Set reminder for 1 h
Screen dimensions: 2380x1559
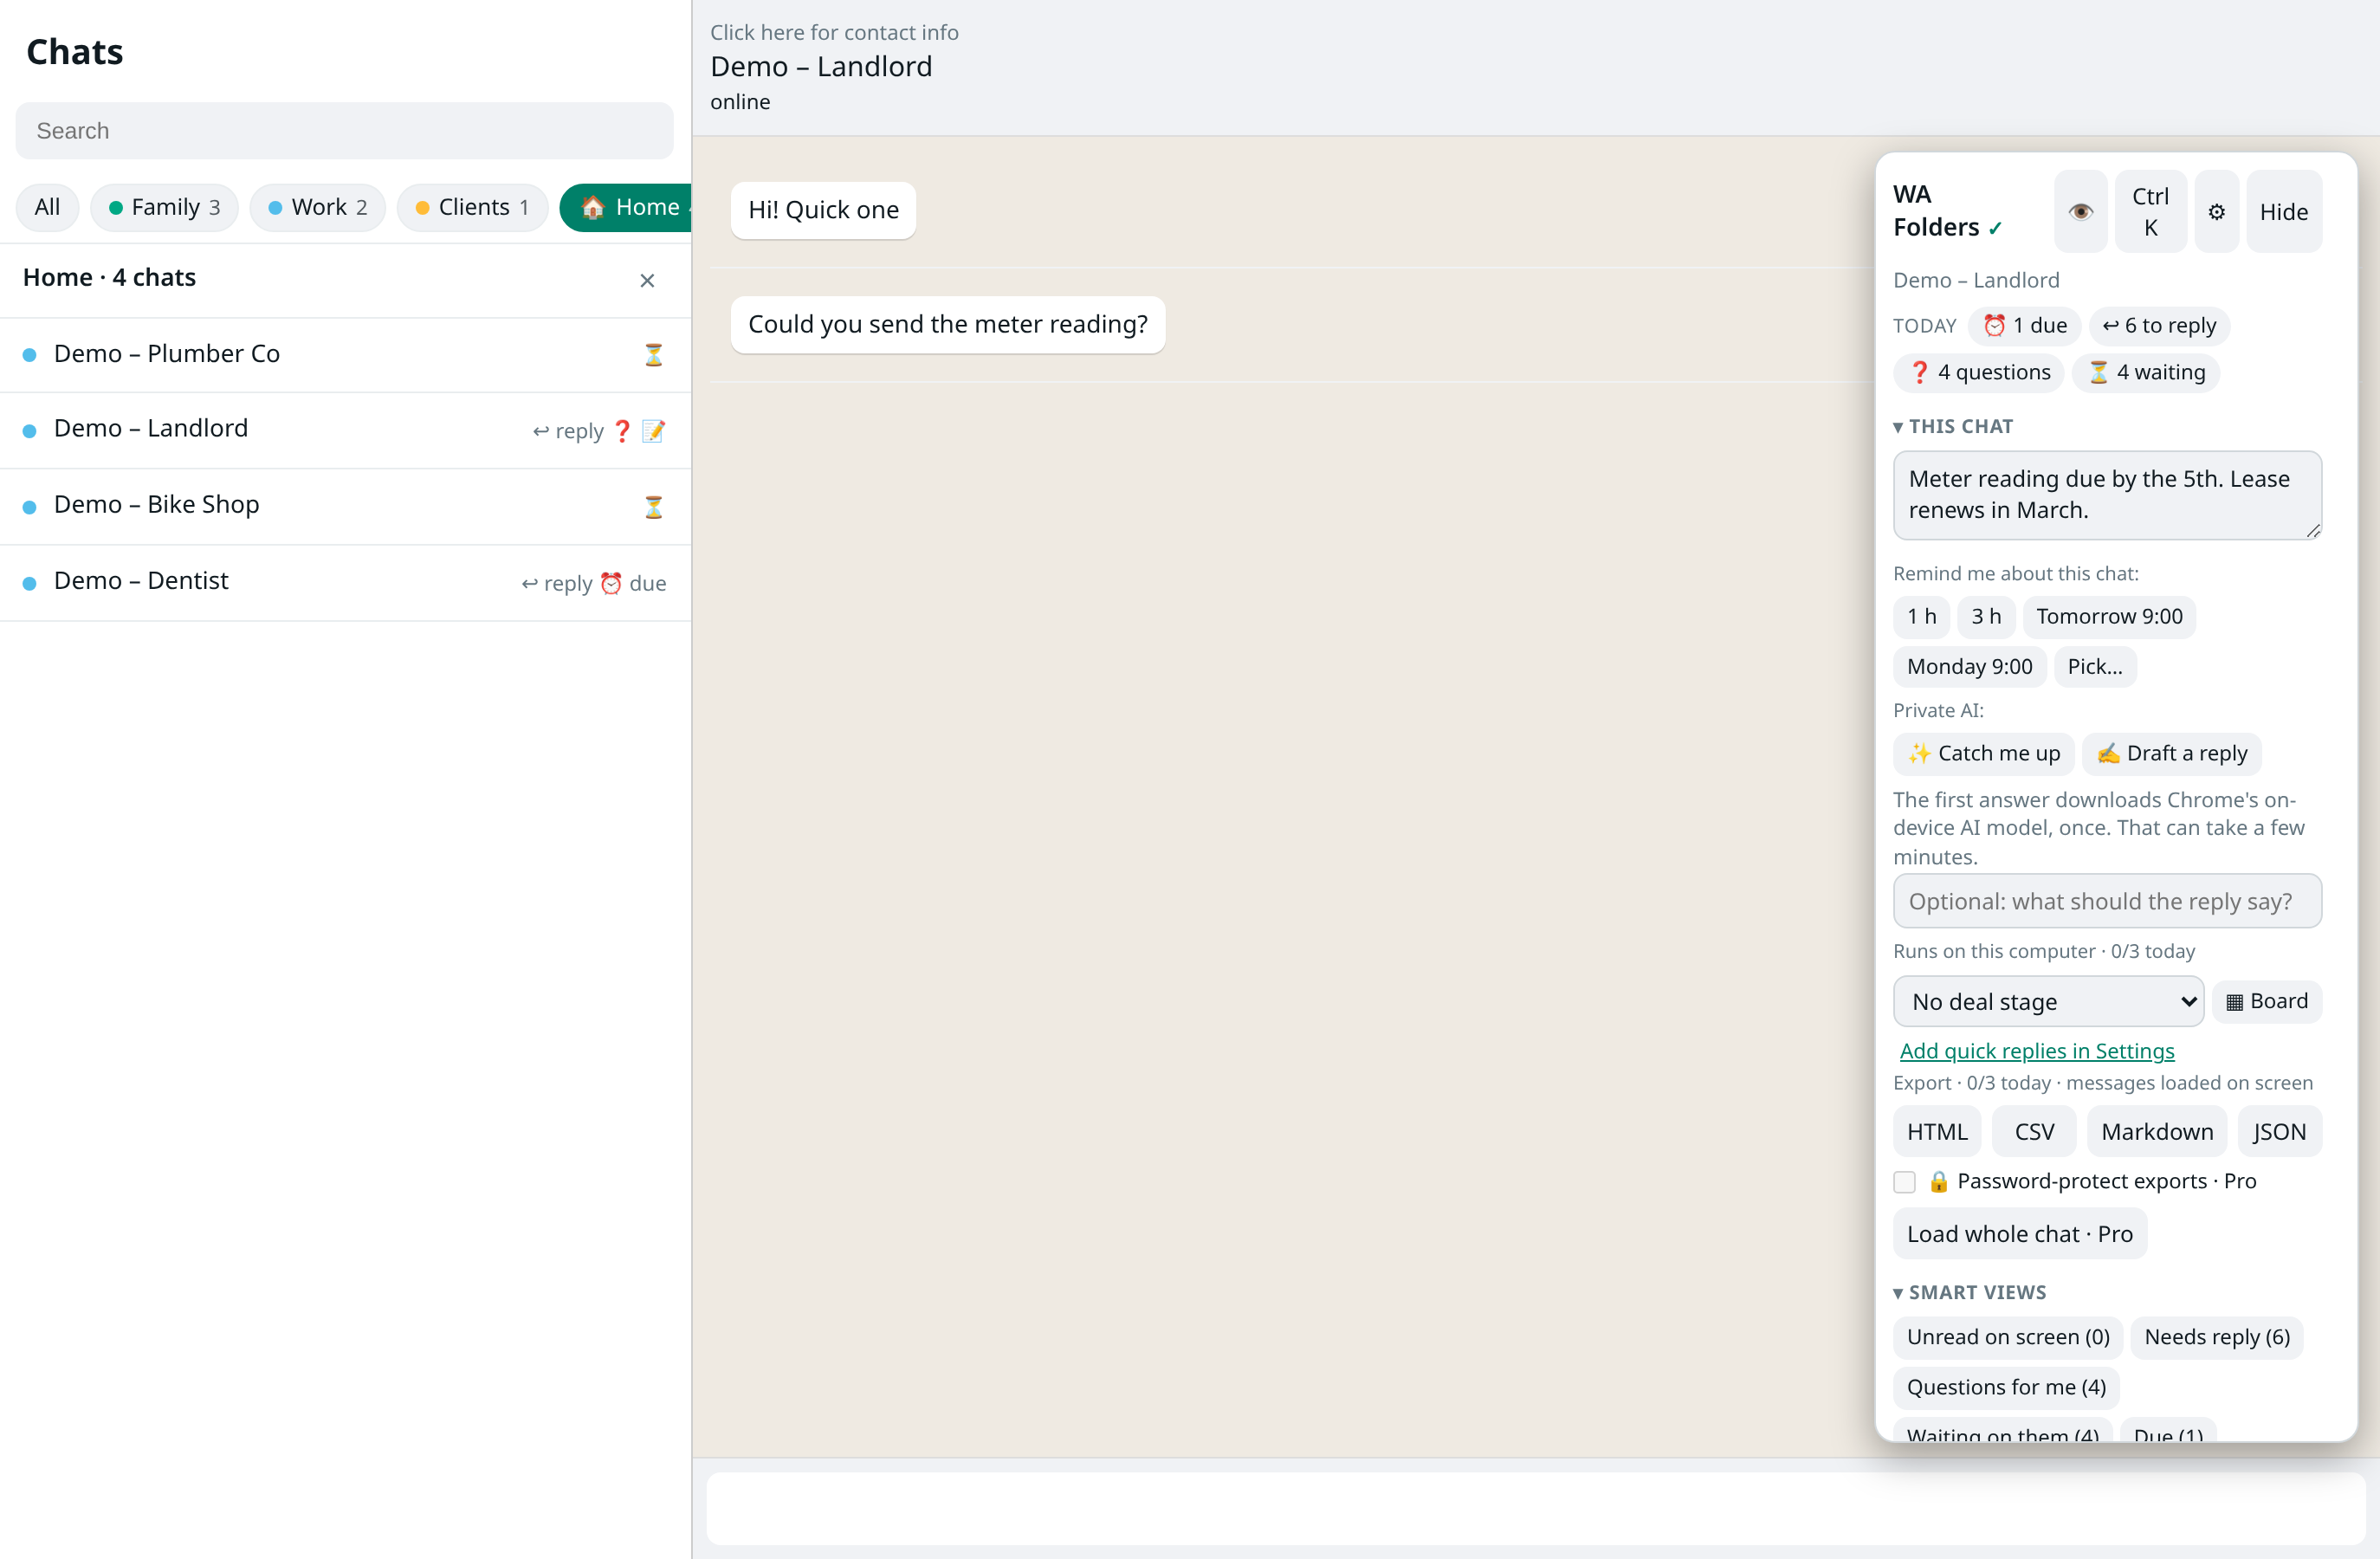pos(1921,617)
